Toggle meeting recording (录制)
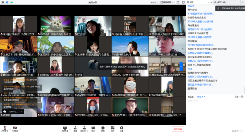 pyautogui.click(x=103, y=129)
